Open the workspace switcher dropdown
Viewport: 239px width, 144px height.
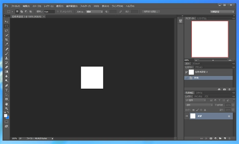point(222,12)
